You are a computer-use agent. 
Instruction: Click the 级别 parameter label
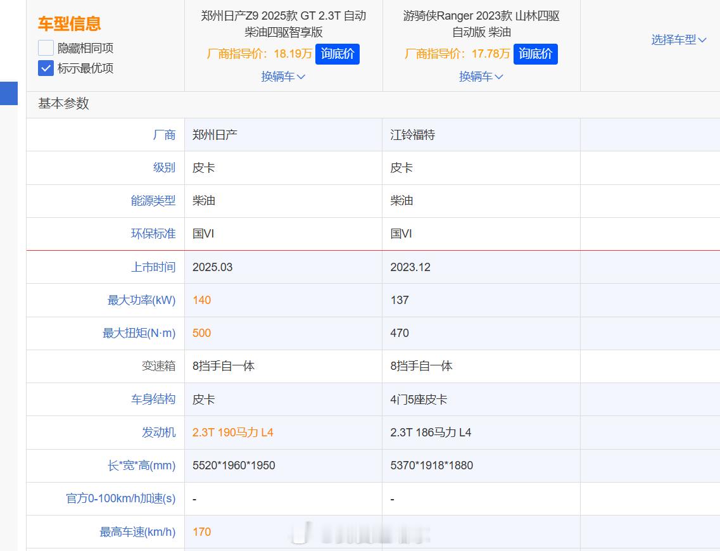pos(165,168)
